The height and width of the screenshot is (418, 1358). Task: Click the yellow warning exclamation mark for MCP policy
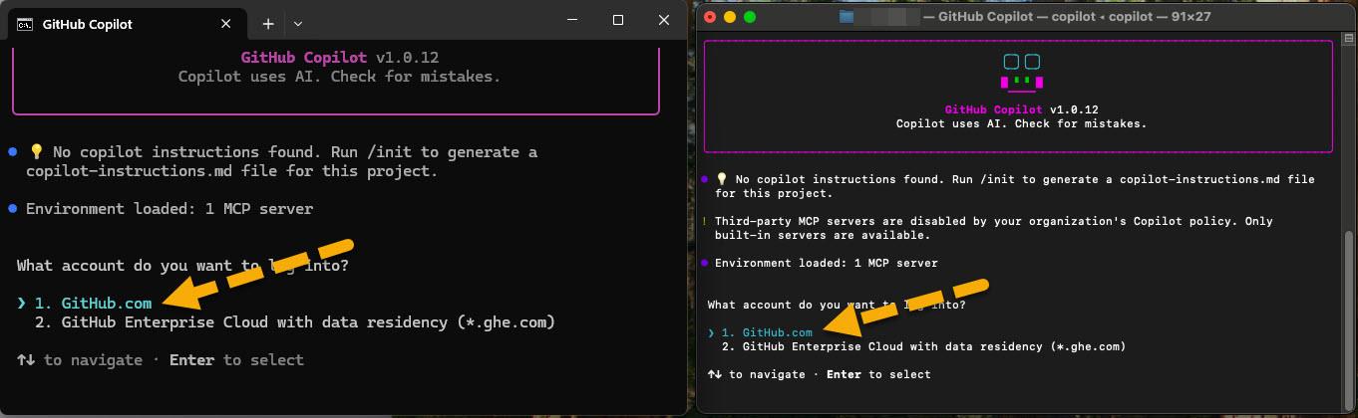point(705,221)
